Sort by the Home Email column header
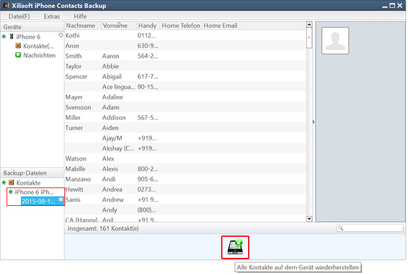This screenshot has width=408, height=275. tap(254, 26)
